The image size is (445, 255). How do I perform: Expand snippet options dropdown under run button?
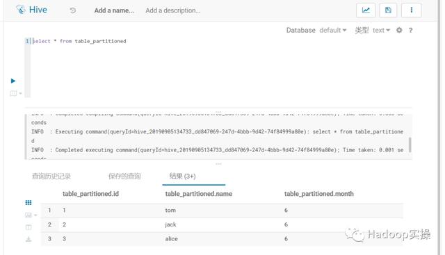pyautogui.click(x=15, y=93)
